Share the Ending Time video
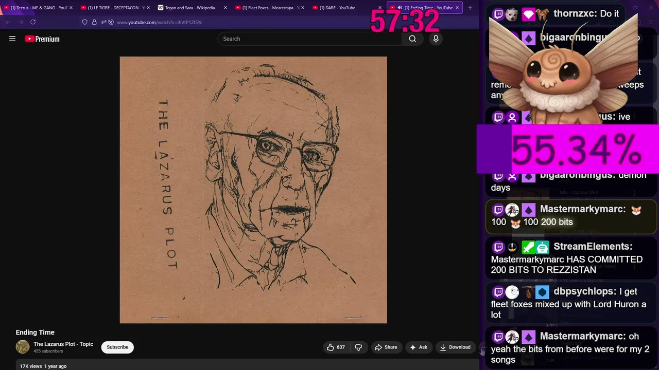The height and width of the screenshot is (370, 659). pyautogui.click(x=386, y=347)
